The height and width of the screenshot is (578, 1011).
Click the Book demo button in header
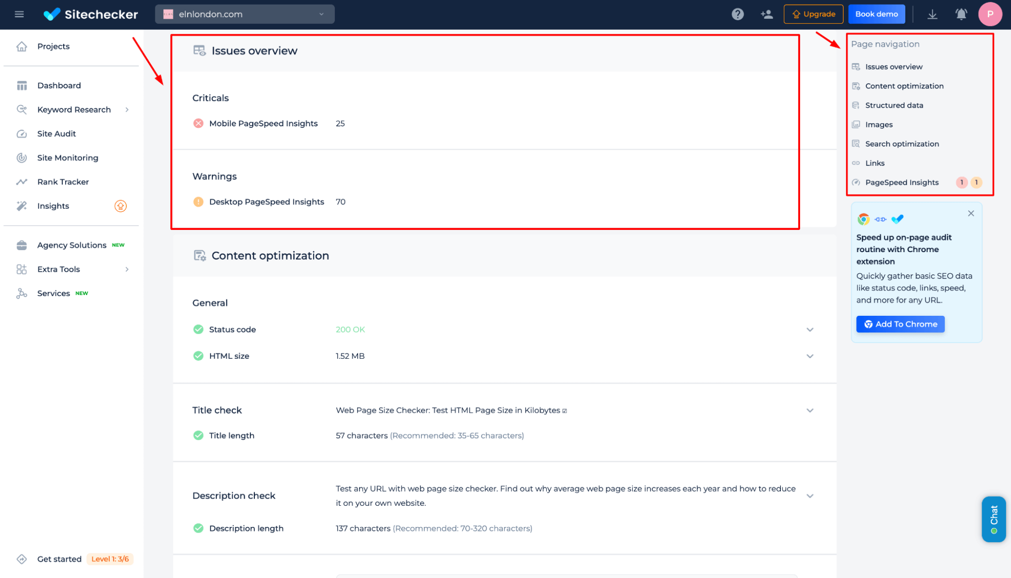(x=876, y=14)
